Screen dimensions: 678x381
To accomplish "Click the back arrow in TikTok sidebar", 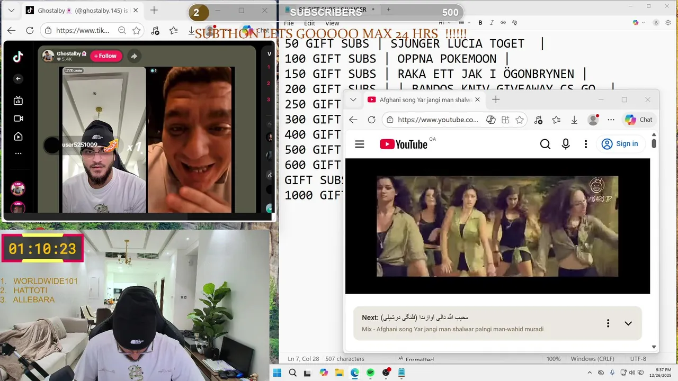I will [x=18, y=79].
